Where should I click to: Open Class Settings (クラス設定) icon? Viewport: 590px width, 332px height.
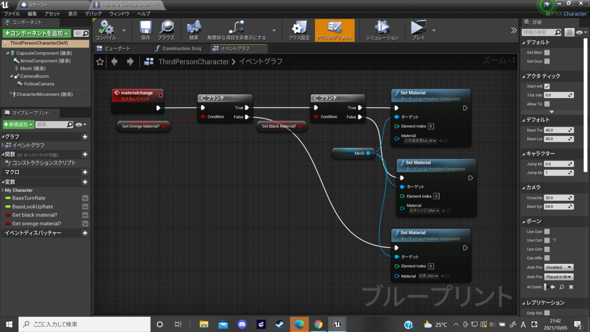point(299,28)
